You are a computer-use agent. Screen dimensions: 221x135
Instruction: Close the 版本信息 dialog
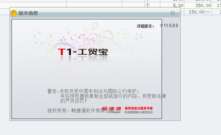coord(172,13)
